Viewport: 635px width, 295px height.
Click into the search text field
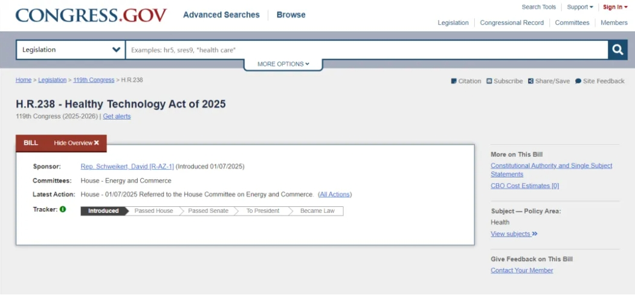click(366, 50)
